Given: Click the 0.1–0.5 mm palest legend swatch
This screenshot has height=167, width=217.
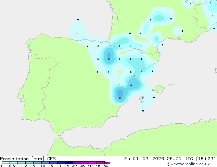Looking at the screenshot, I should [6, 163].
